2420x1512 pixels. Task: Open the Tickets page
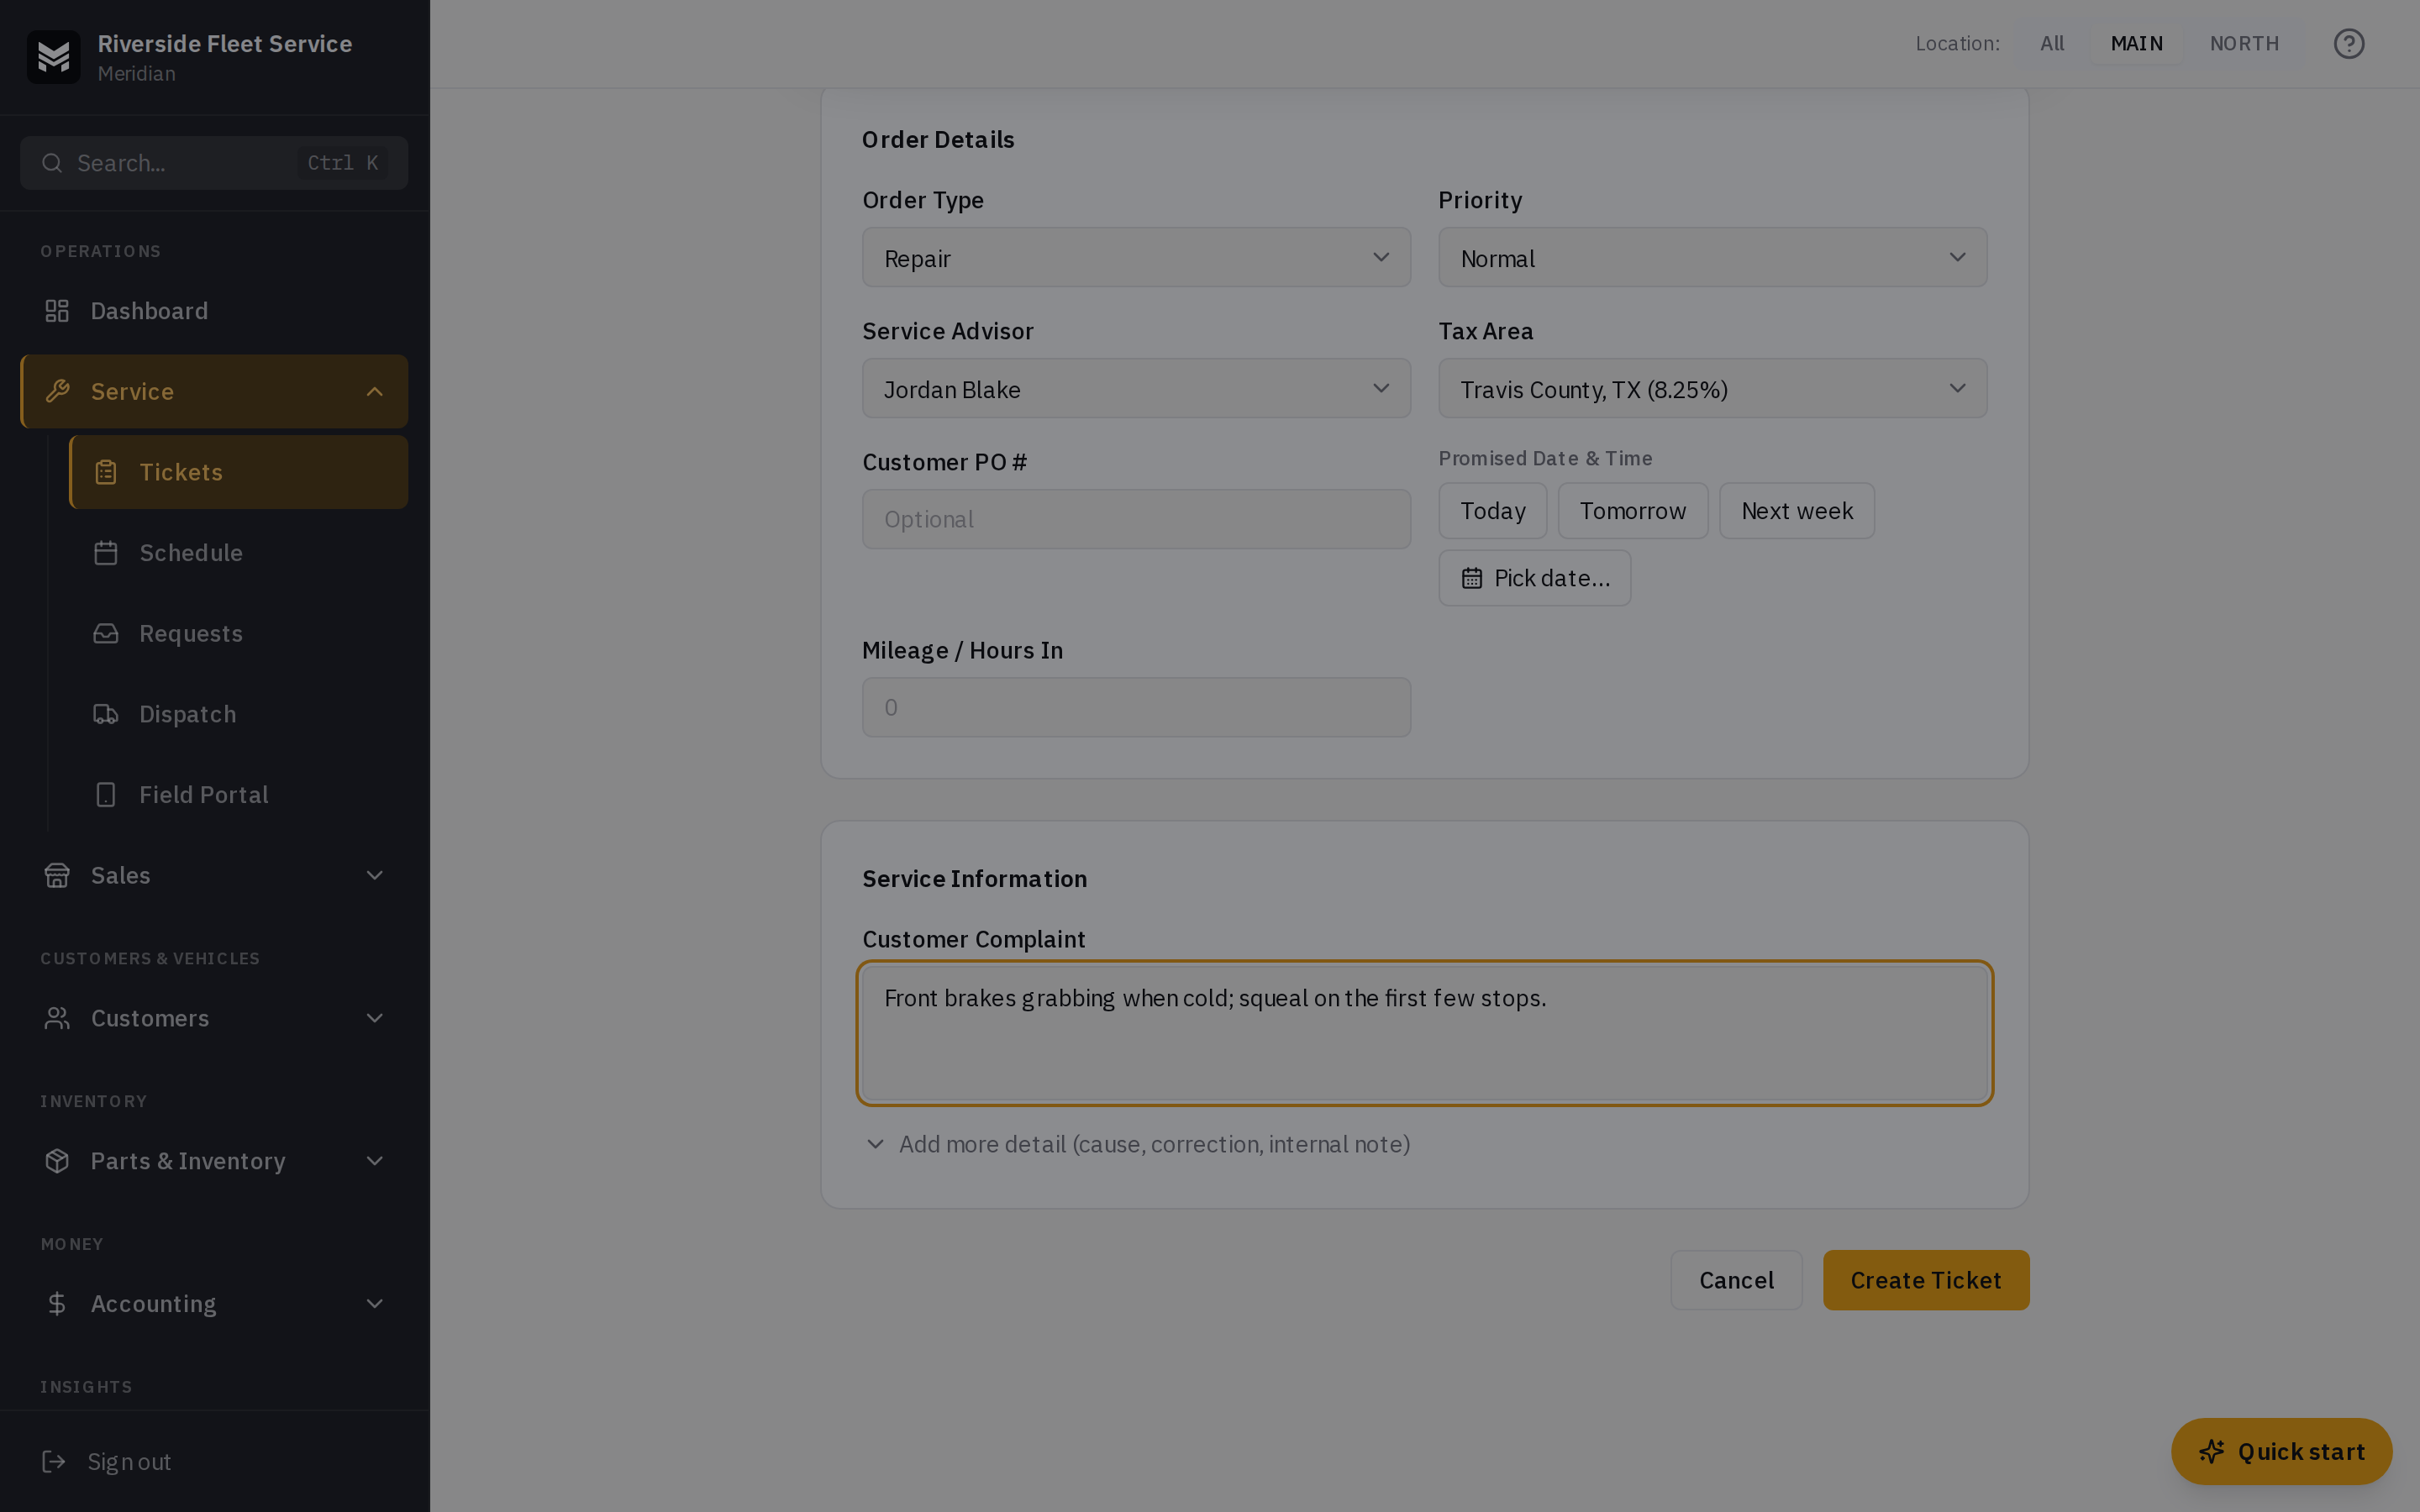(x=238, y=472)
